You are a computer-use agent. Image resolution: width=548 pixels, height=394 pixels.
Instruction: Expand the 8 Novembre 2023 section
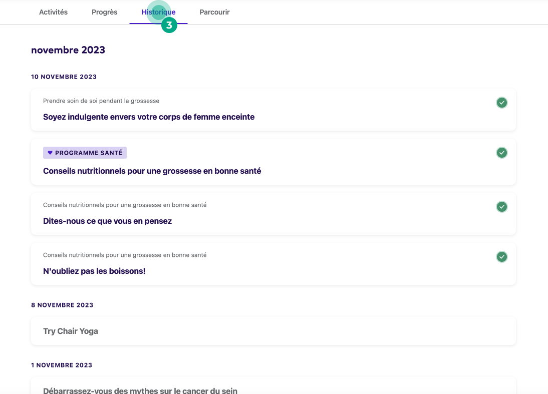(62, 305)
